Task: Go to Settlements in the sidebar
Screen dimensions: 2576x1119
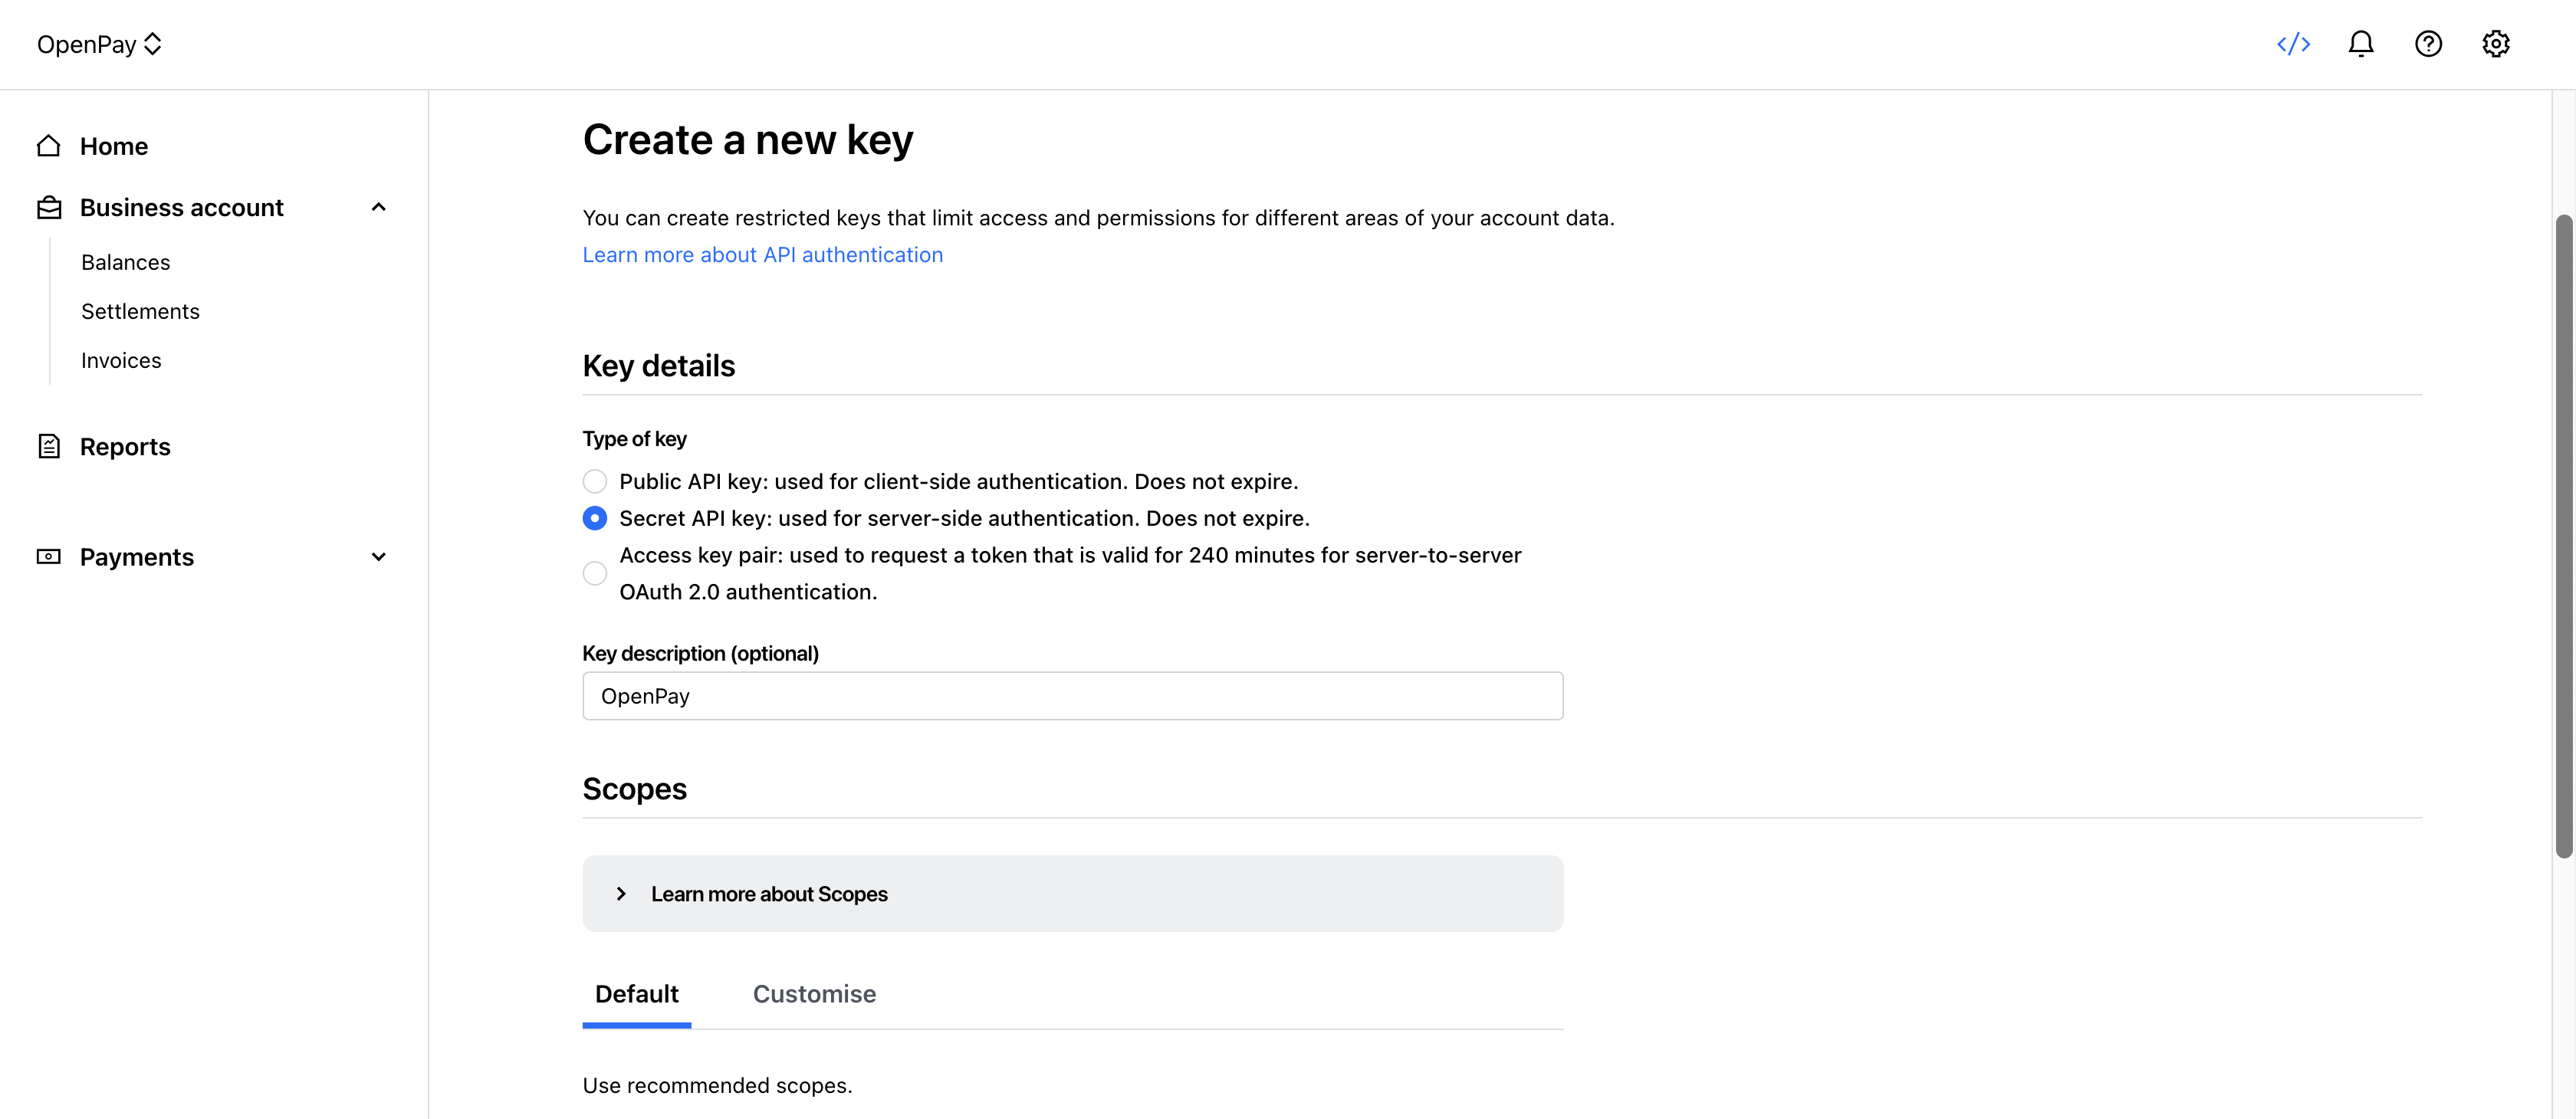Action: point(140,312)
